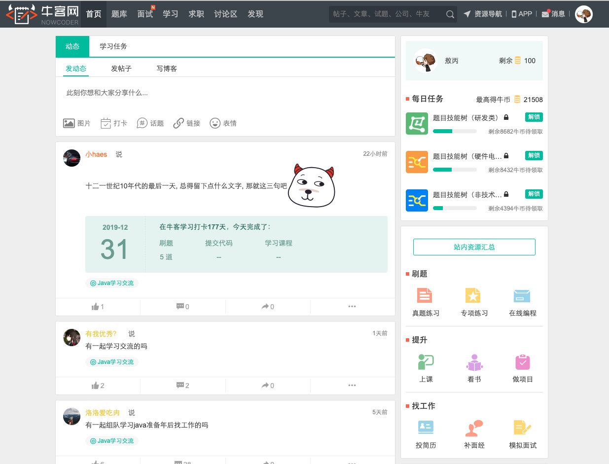Open 真题练习 practice icon
Screen dimensions: 609x464
(x=425, y=295)
